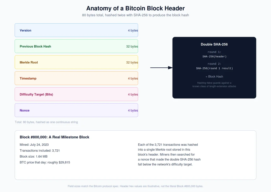Click the 'Anatomy of a Bitcoin Block Header' title
This screenshot has width=271, height=192.
pyautogui.click(x=135, y=8)
